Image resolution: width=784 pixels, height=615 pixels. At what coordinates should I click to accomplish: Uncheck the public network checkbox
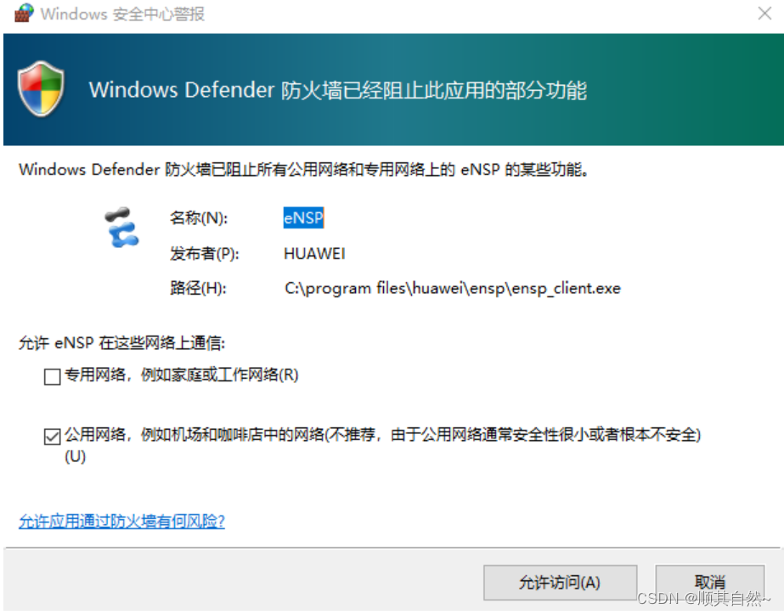[52, 436]
